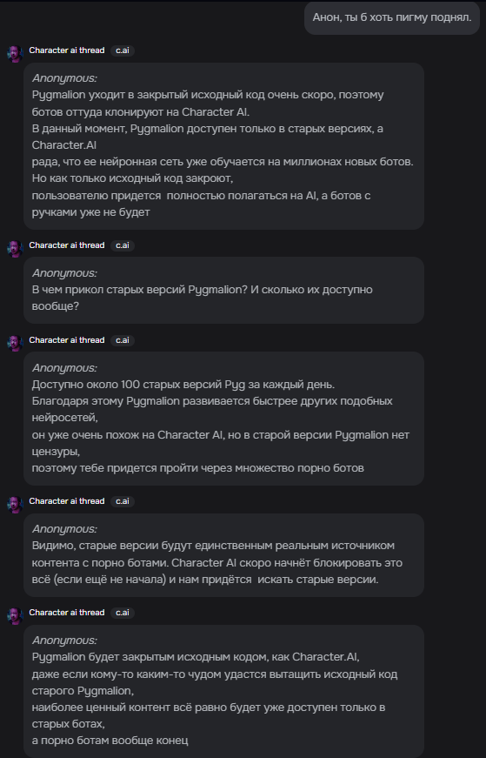Click c.ai badge above the 'В чем прикол' message

123,245
